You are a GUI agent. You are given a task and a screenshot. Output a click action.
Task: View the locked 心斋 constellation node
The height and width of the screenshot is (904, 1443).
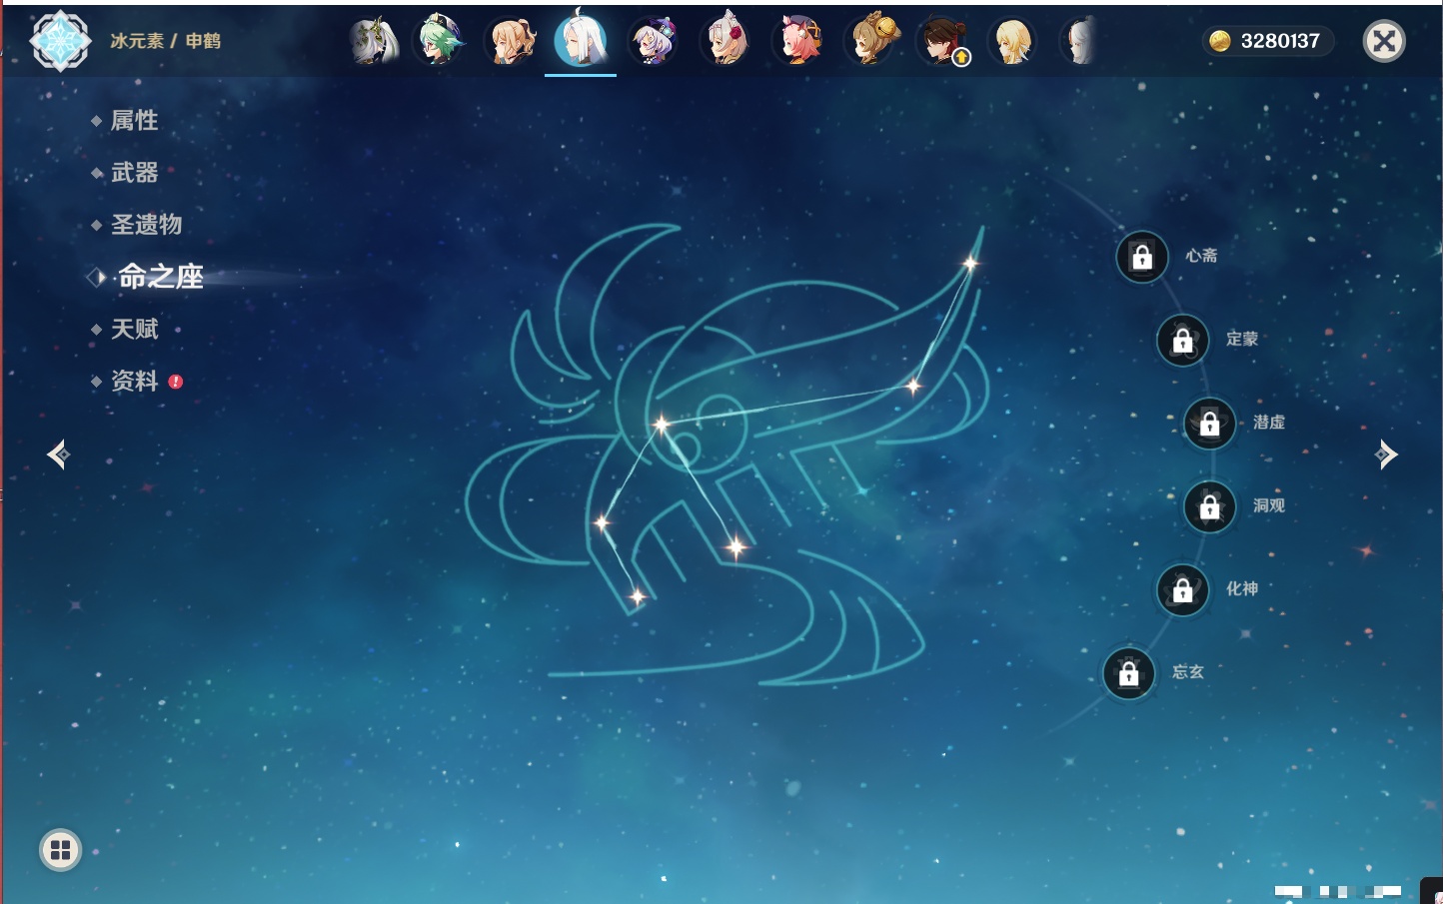(x=1142, y=258)
